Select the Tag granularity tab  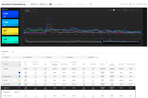(126, 10)
